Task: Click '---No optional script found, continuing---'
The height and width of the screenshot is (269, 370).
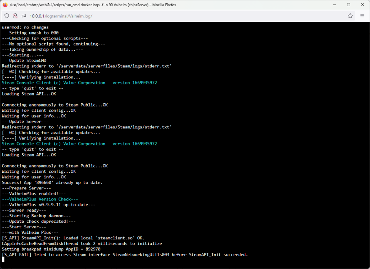Action: [54, 44]
